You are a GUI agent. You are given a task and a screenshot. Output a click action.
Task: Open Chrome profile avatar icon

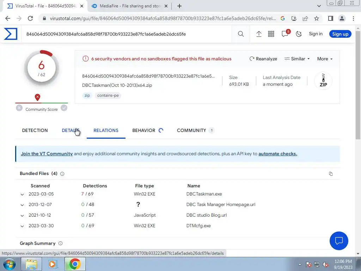coord(342,18)
